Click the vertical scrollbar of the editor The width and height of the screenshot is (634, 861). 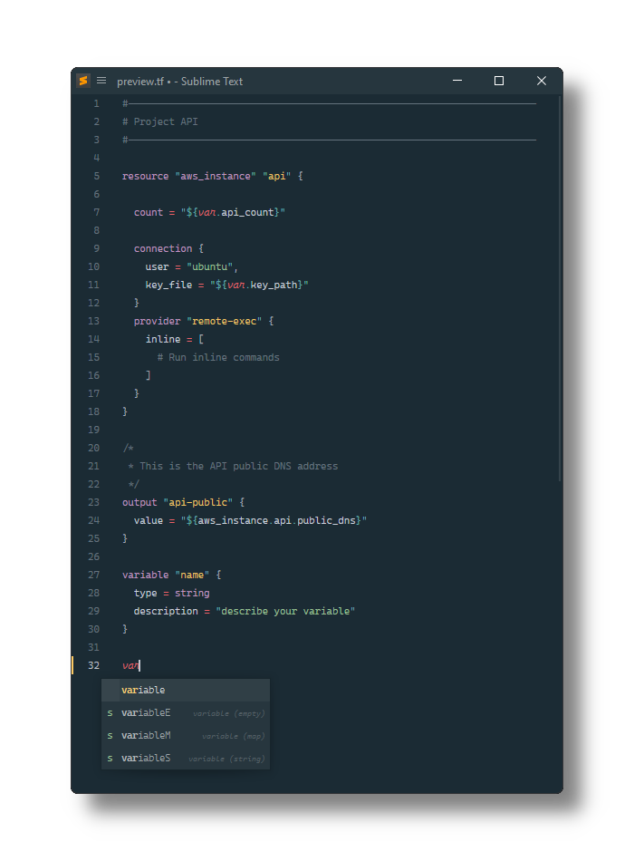click(x=560, y=289)
